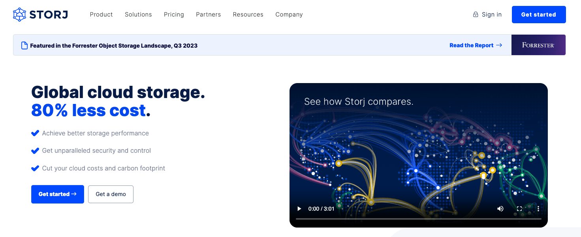Click "Get unparalleled security and control" text
Image resolution: width=581 pixels, height=237 pixels.
[x=96, y=150]
